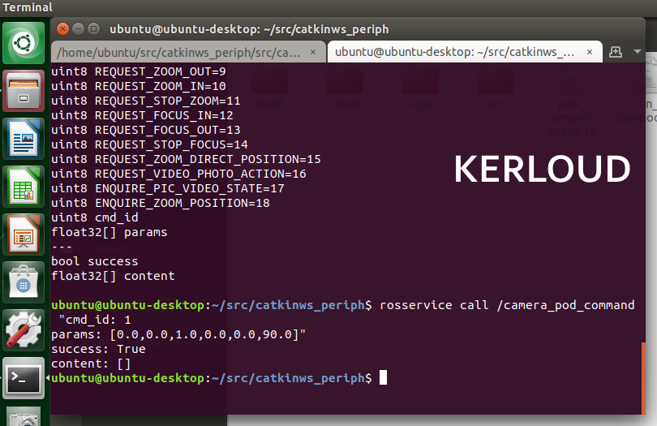Launch LibreOffice Calc from the dock
Screen dimensions: 657x426
pyautogui.click(x=24, y=187)
